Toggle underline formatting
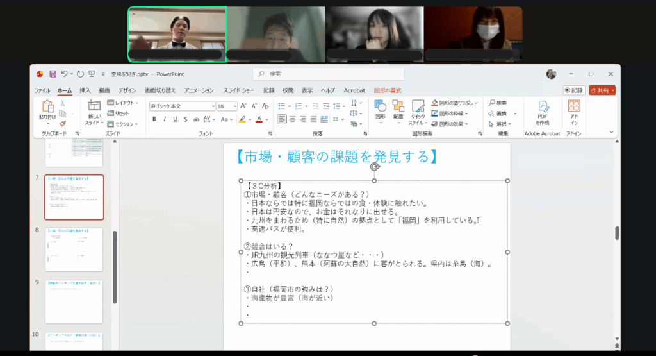This screenshot has width=656, height=356. click(175, 119)
